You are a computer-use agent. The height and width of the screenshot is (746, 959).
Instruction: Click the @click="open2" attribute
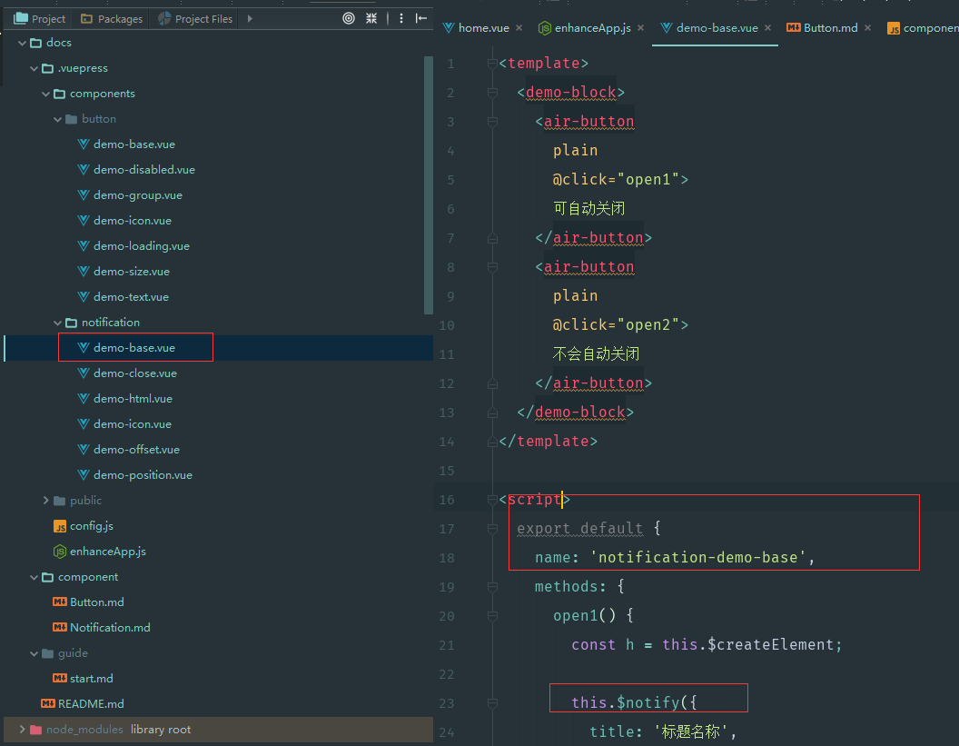[x=616, y=325]
